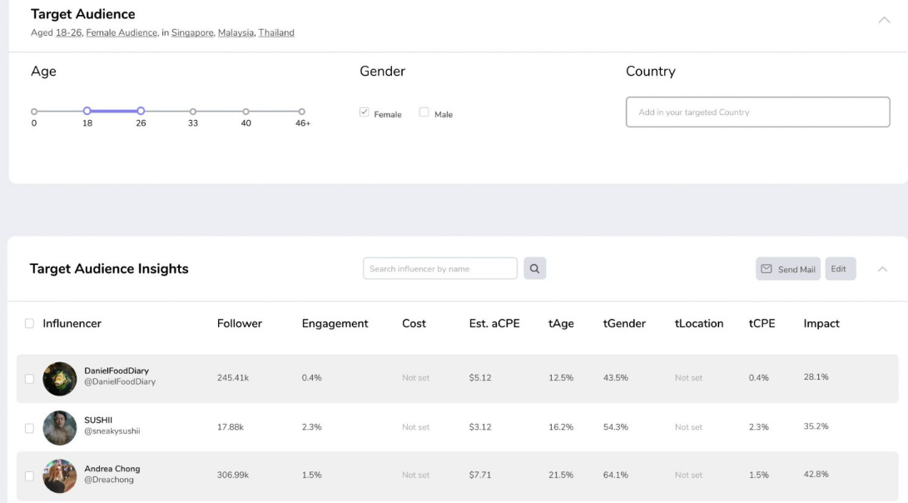The image size is (908, 503).
Task: Tick the SUSHII row checkbox
Action: point(30,428)
